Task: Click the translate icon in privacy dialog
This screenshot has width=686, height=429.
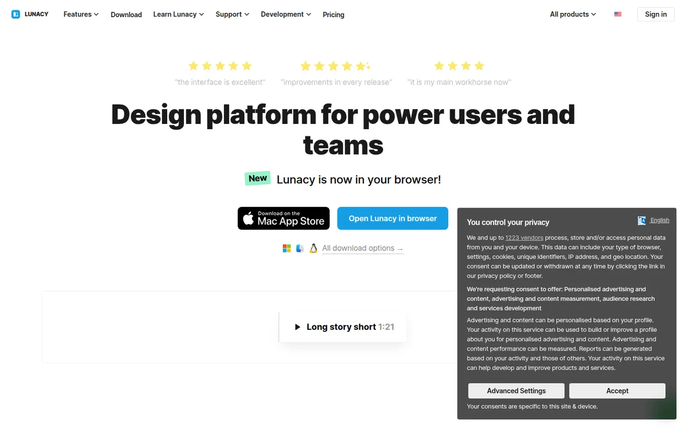Action: click(x=642, y=220)
